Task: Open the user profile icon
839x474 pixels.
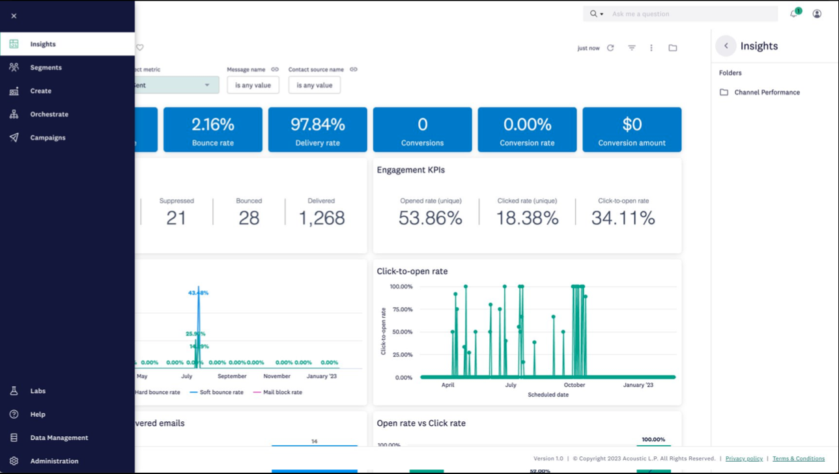Action: point(817,14)
